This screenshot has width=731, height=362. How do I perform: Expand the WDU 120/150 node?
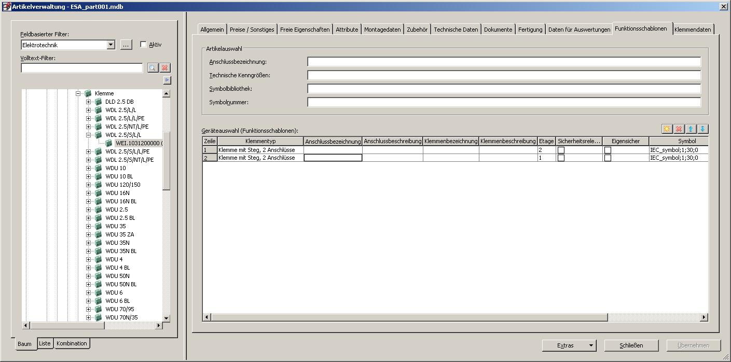pos(88,185)
